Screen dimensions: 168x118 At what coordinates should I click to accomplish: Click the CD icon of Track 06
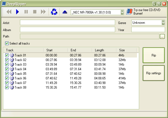[12, 78]
